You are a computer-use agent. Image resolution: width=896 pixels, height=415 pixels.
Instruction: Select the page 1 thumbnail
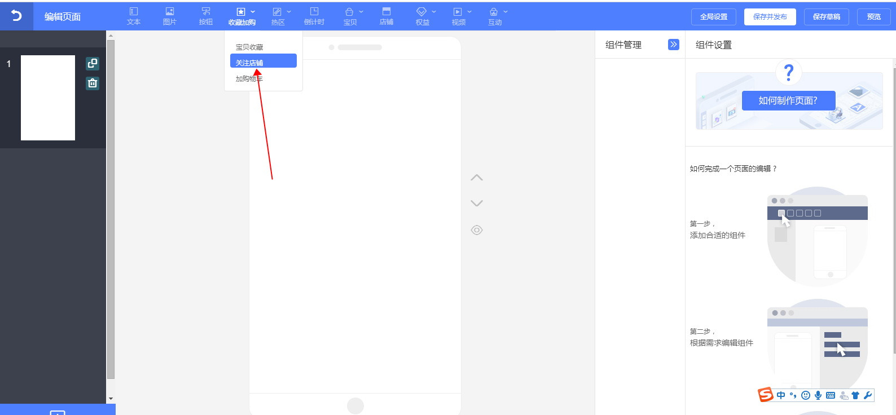pyautogui.click(x=48, y=98)
